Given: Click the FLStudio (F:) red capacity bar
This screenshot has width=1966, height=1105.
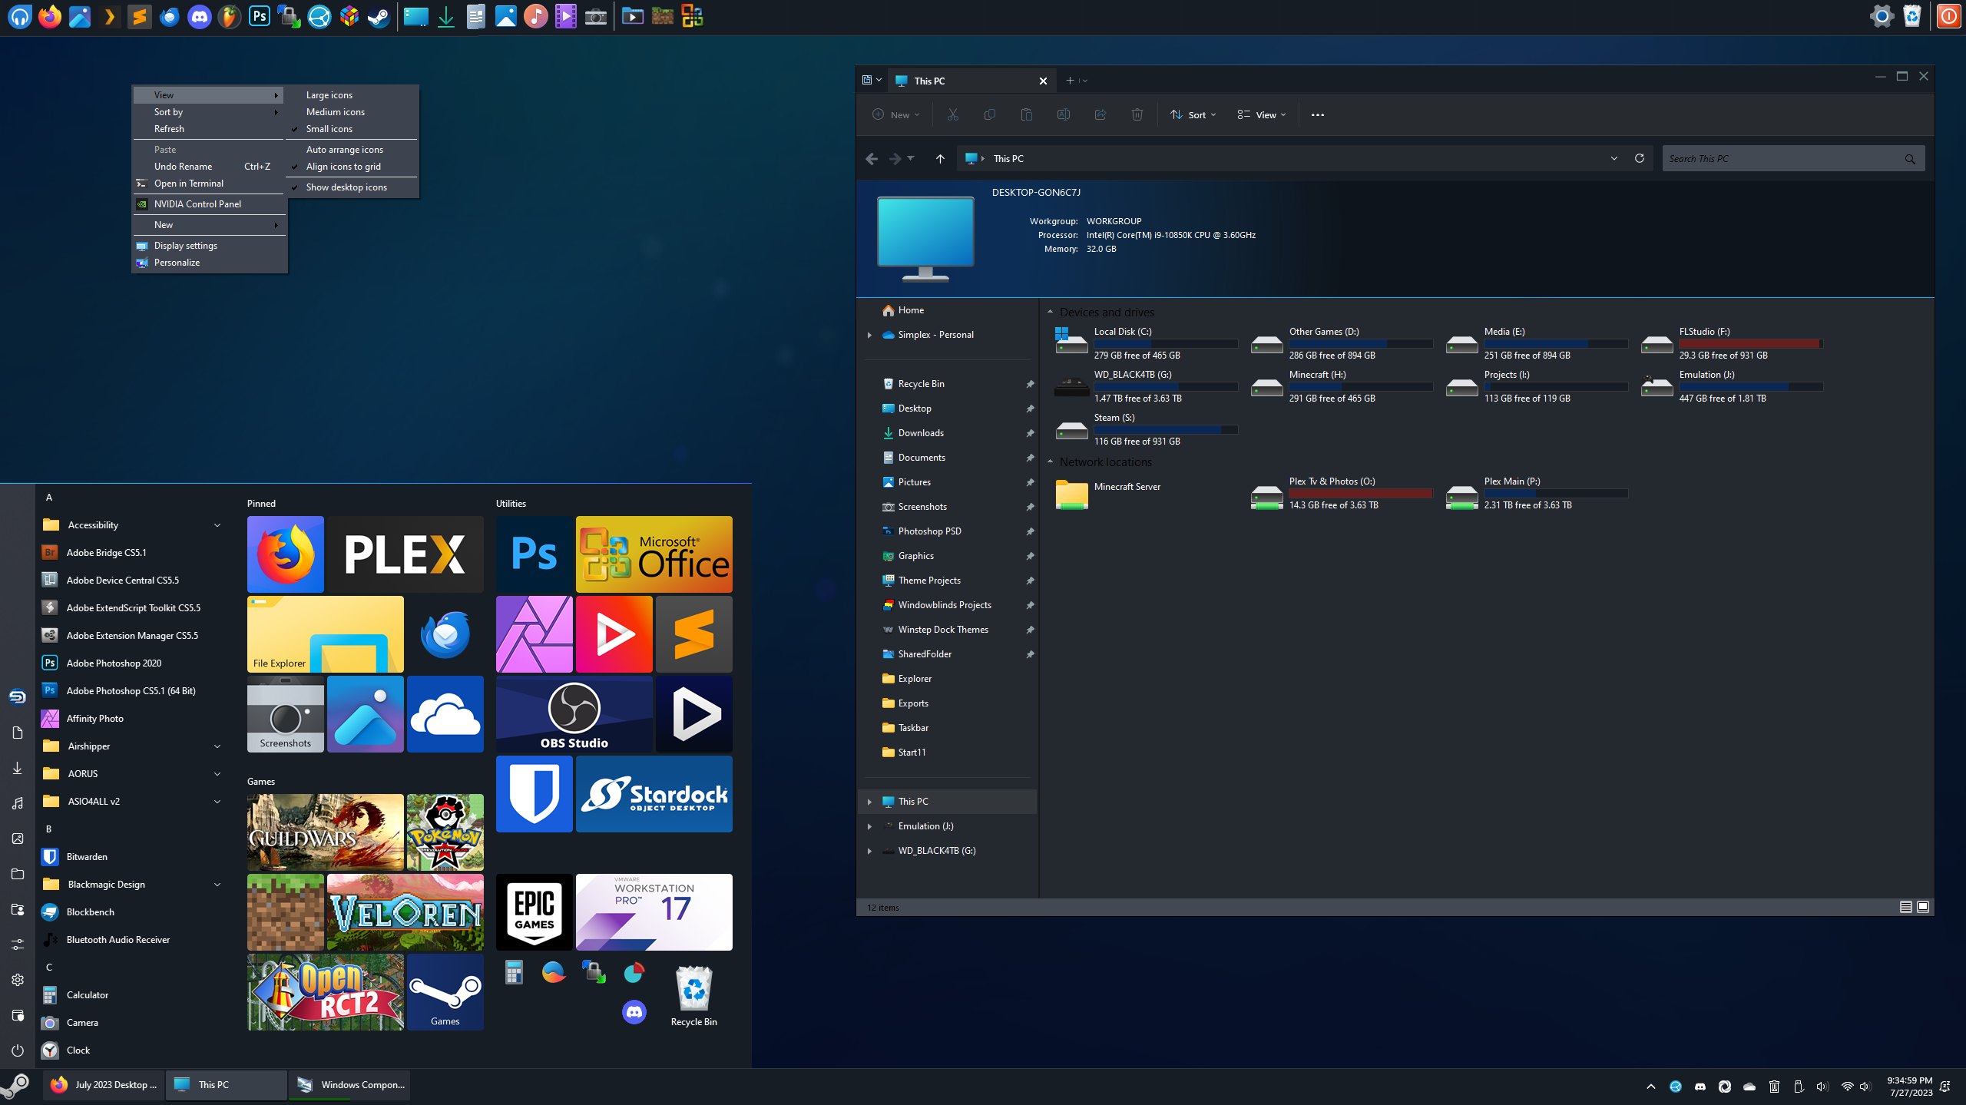Looking at the screenshot, I should pos(1750,343).
